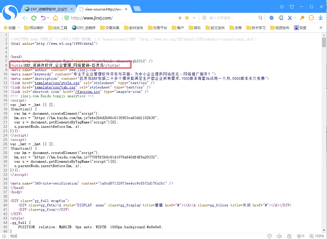This screenshot has width=327, height=239.
Task: Open the skin shirt icon in title bar
Action: point(292,7)
